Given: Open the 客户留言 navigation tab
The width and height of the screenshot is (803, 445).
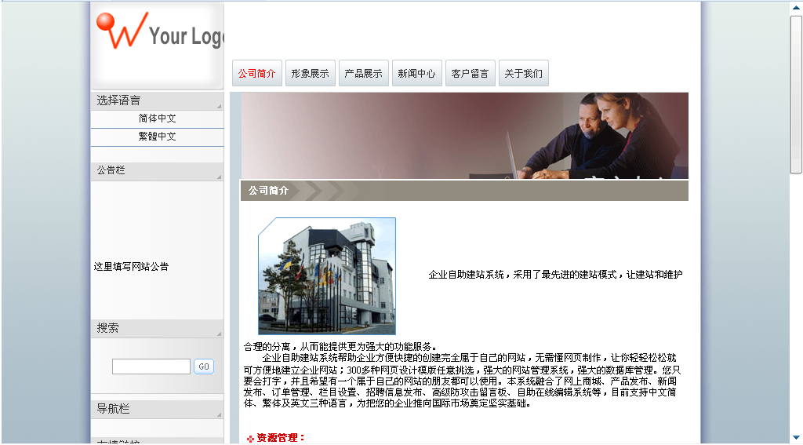Looking at the screenshot, I should [471, 73].
